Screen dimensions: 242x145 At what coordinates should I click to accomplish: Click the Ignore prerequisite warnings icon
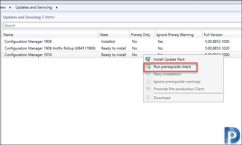pos(148,81)
